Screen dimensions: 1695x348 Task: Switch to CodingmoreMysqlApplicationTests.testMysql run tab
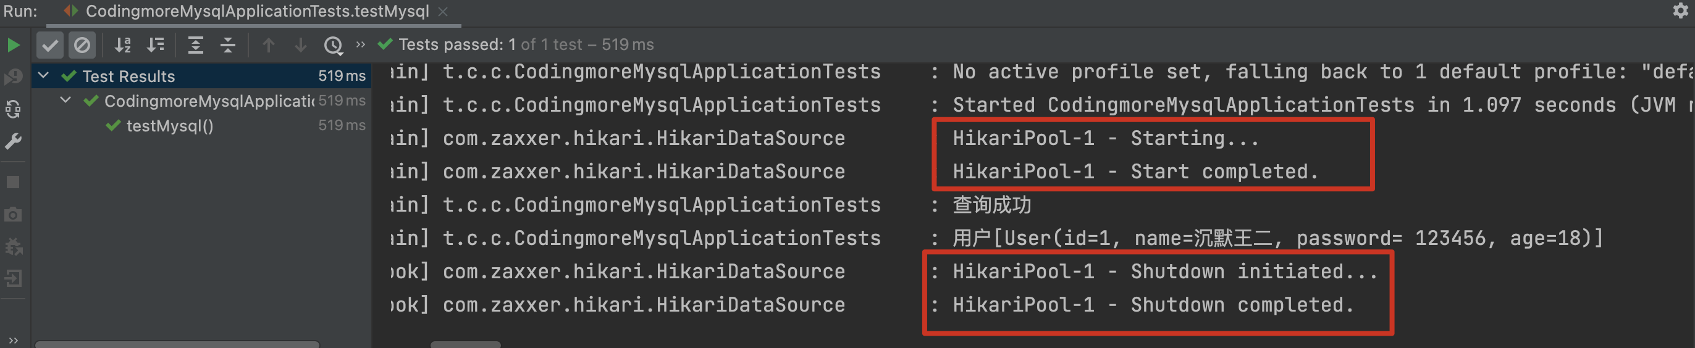pos(256,11)
